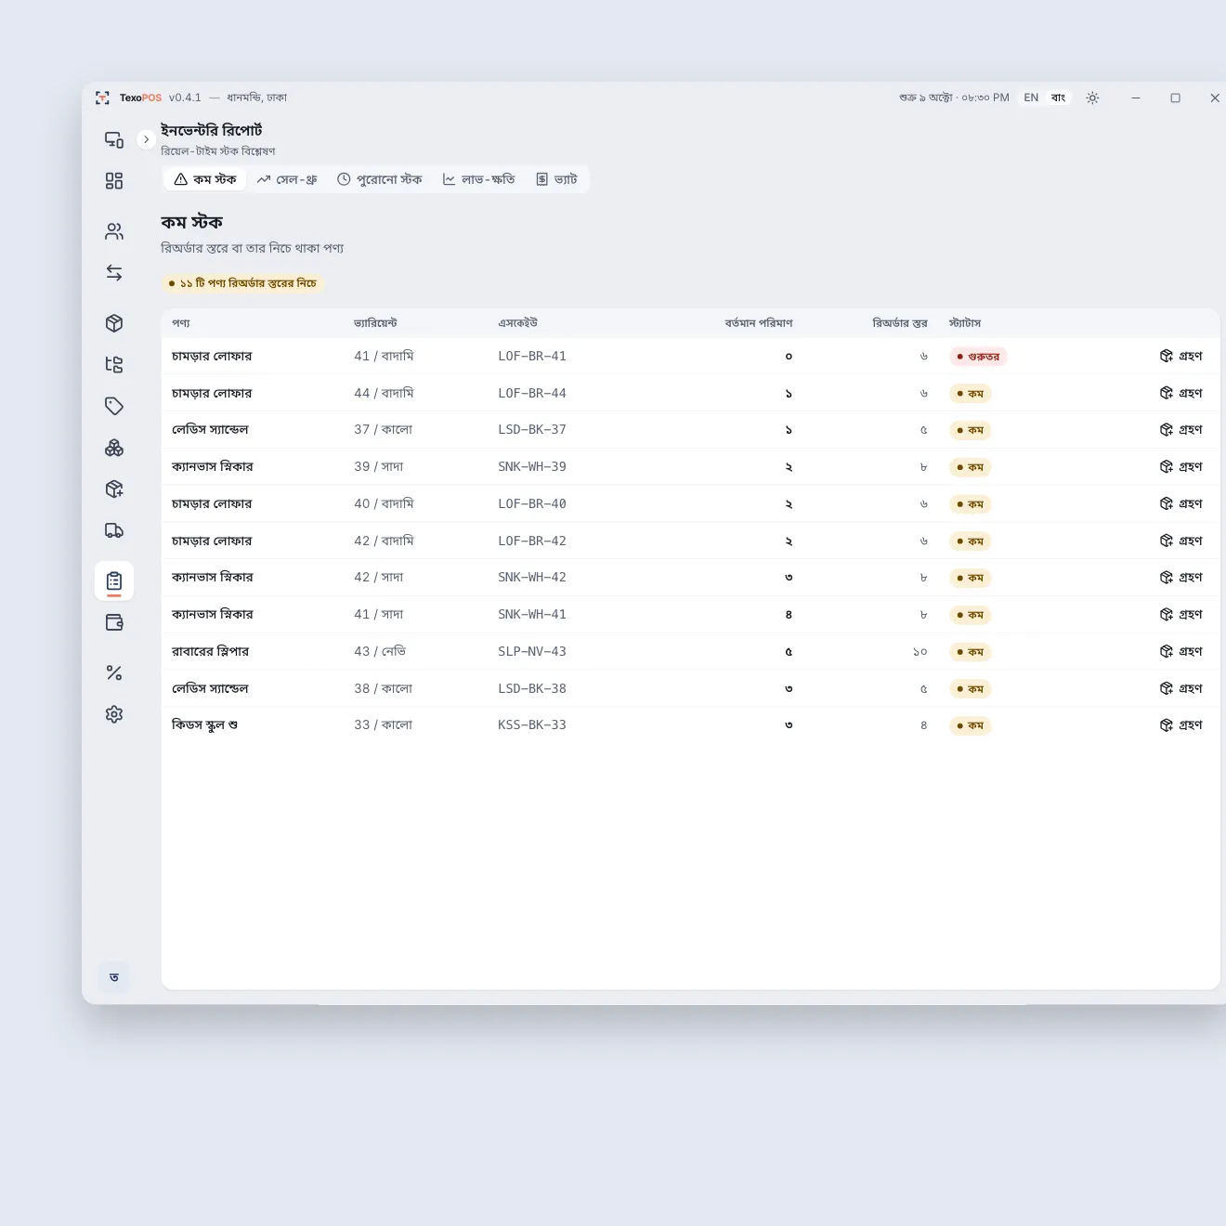The image size is (1226, 1226).
Task: Open the customers (people) icon in sidebar
Action: [114, 231]
